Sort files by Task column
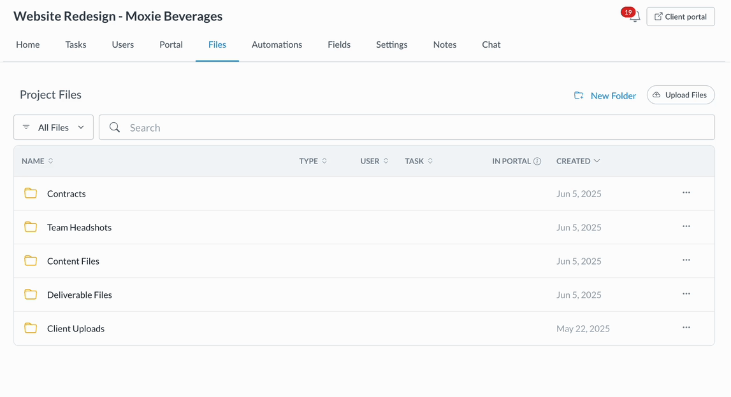This screenshot has width=731, height=397. click(419, 162)
